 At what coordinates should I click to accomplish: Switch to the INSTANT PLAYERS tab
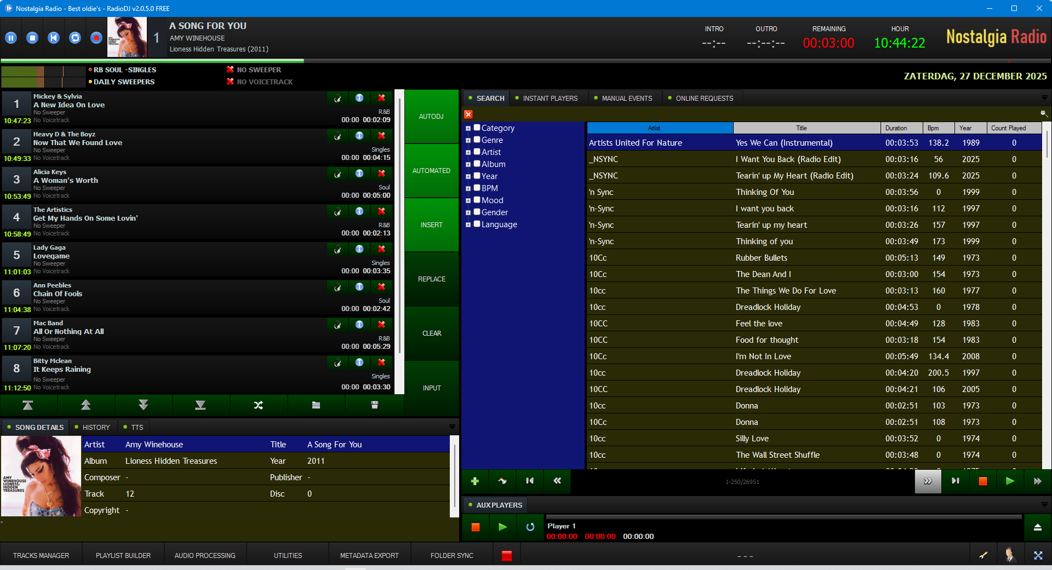(x=550, y=98)
